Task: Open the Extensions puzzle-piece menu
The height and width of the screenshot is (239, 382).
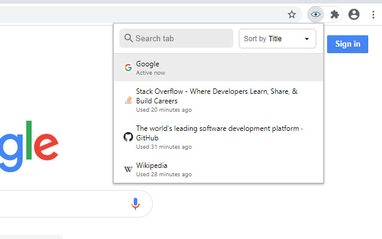Action: pos(334,14)
